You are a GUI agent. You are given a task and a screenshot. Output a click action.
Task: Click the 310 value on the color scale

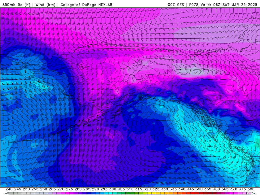click(130, 189)
